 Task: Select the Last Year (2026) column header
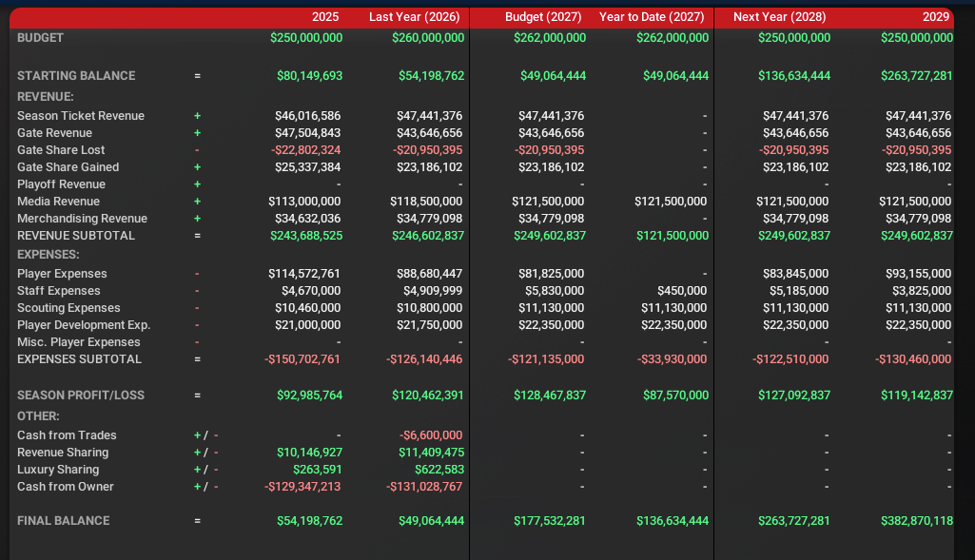416,17
